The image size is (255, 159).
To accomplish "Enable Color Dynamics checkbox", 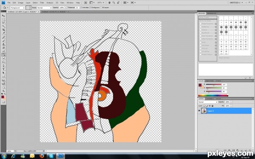I will 201,36.
